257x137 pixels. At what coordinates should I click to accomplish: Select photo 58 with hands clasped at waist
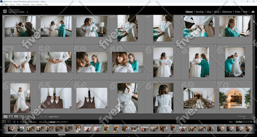coord(56,62)
